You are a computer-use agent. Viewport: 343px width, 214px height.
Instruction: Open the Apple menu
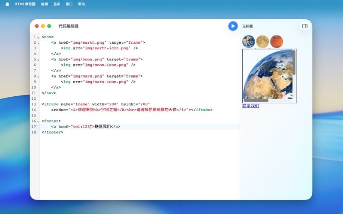pos(7,4)
